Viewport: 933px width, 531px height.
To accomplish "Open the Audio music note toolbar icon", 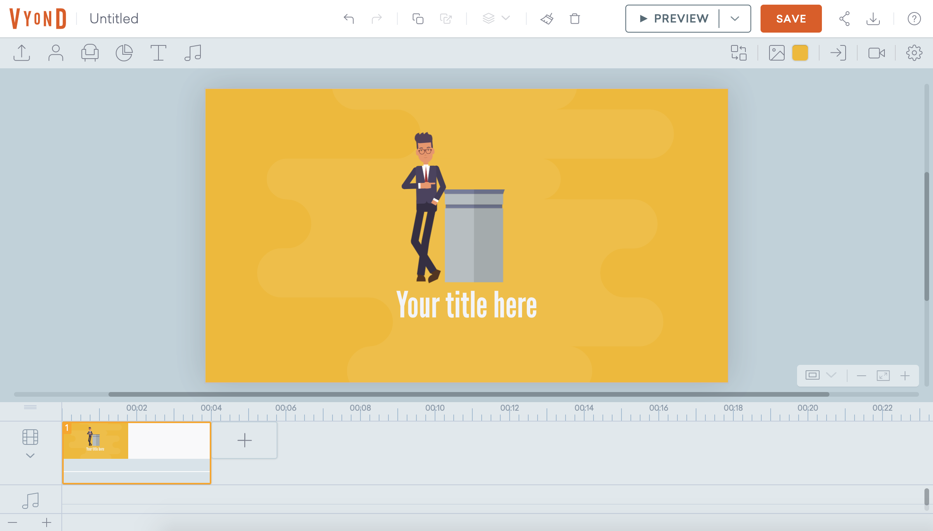I will pos(193,53).
